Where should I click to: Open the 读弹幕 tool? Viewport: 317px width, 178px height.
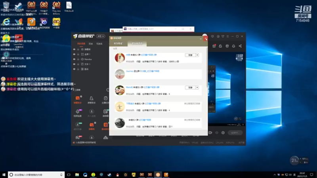pos(105,113)
